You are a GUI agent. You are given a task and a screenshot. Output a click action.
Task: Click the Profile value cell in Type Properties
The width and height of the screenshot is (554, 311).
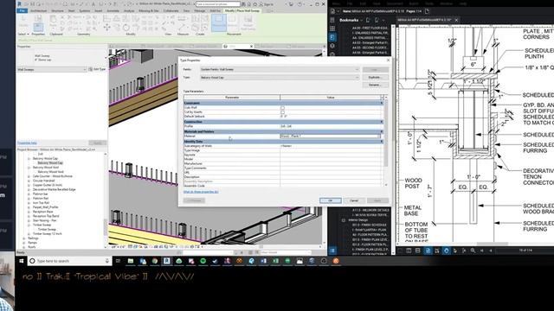[331, 126]
